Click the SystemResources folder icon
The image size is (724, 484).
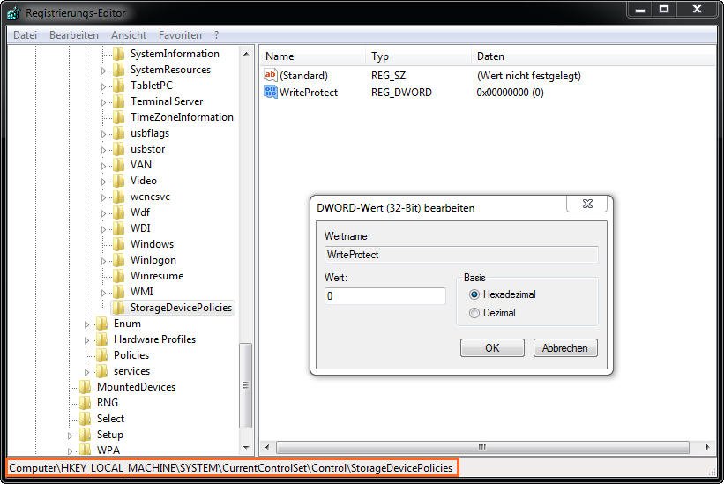(x=119, y=70)
